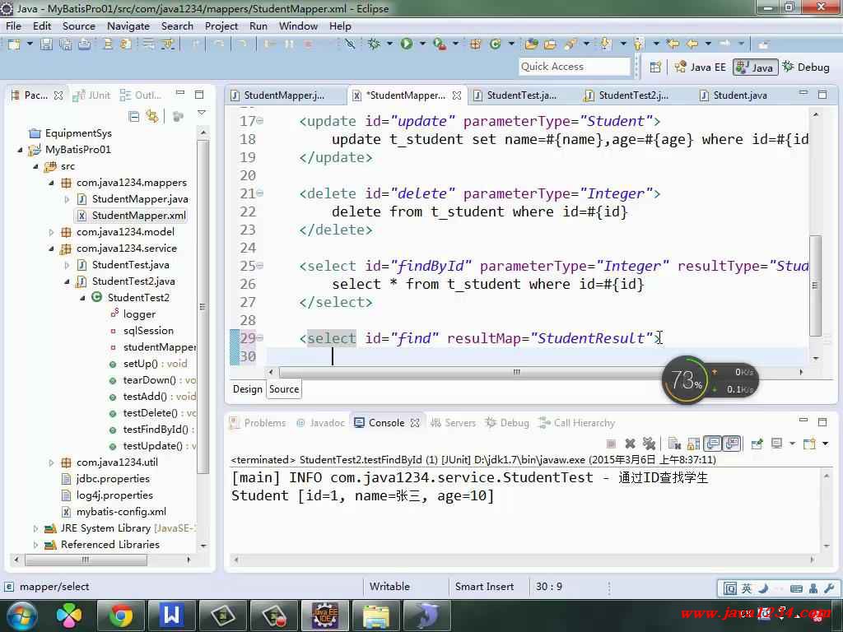Toggle Link with Editor in Package Explorer
This screenshot has height=632, width=843.
tap(152, 116)
